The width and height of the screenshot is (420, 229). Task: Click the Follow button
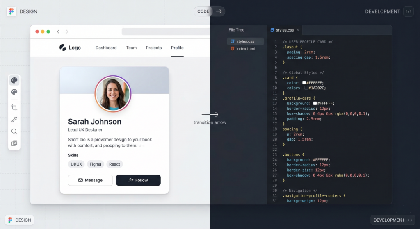pos(138,180)
